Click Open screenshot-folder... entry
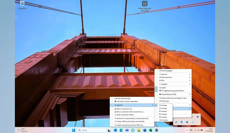Screen dimensions: 230x133 (x=132, y=115)
